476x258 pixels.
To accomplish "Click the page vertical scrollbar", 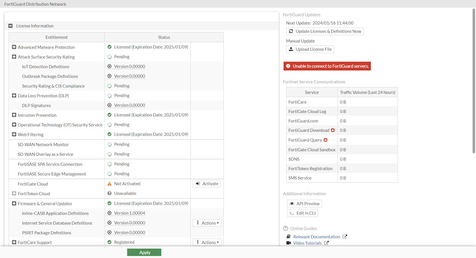I will (474, 81).
